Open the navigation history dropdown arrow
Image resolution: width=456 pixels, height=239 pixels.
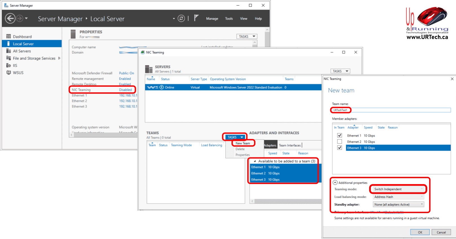(27, 19)
